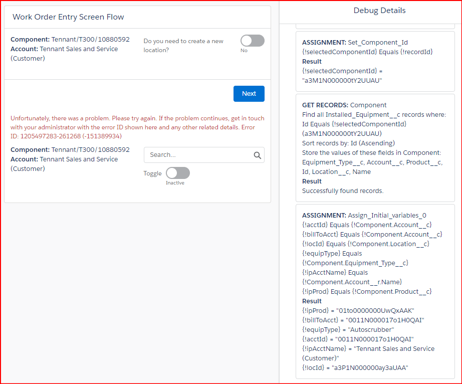Select the Debug Details heading
The height and width of the screenshot is (384, 462).
(379, 11)
